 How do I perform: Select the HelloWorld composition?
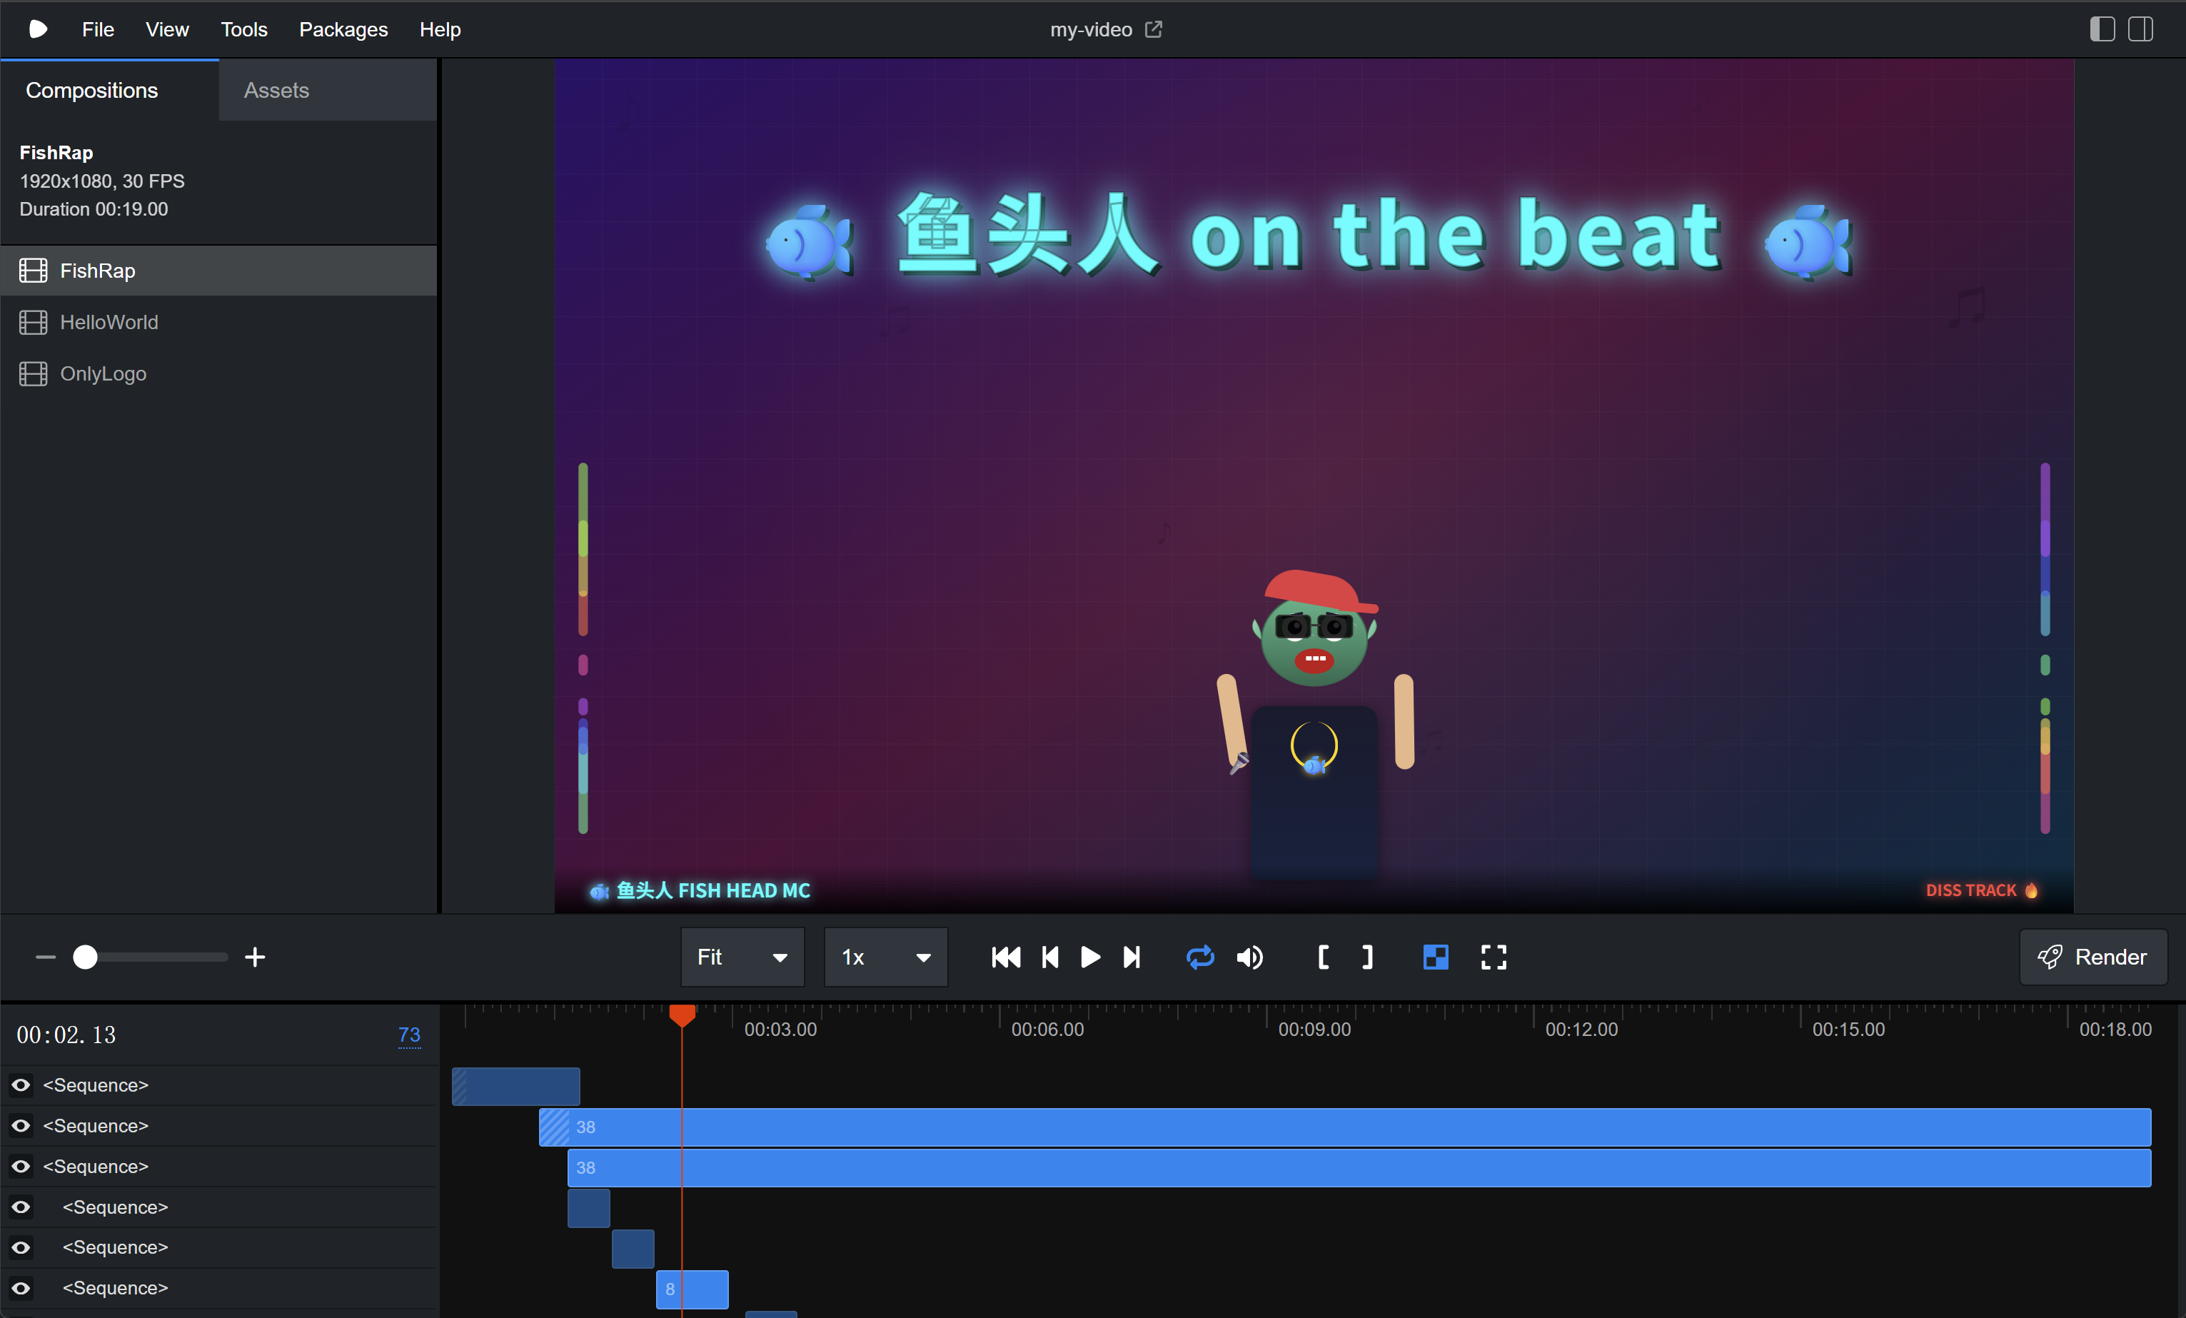click(109, 322)
